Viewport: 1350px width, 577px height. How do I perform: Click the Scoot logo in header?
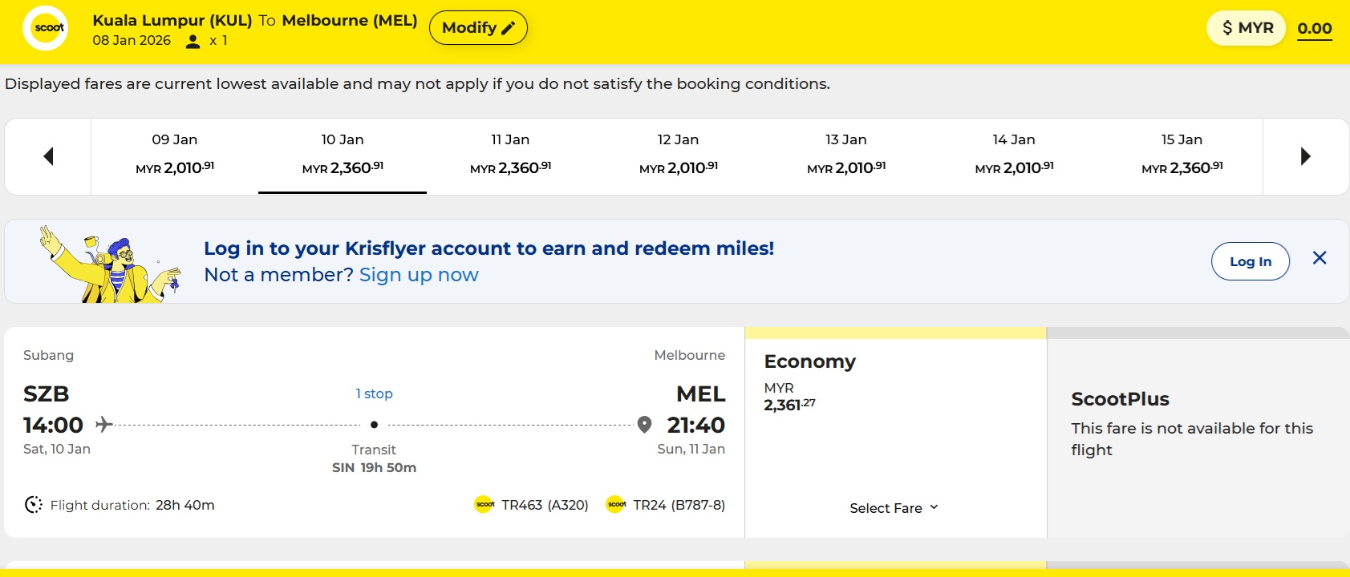pyautogui.click(x=46, y=28)
